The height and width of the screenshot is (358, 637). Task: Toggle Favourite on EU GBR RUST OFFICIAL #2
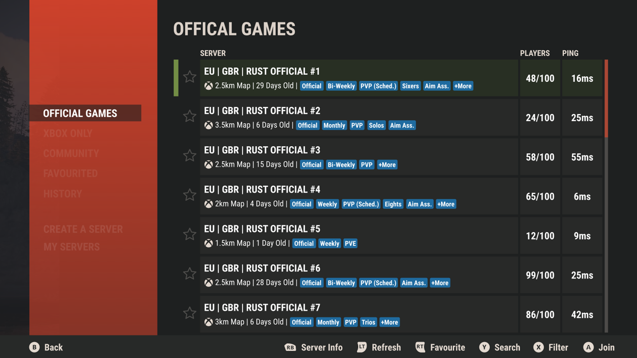189,116
